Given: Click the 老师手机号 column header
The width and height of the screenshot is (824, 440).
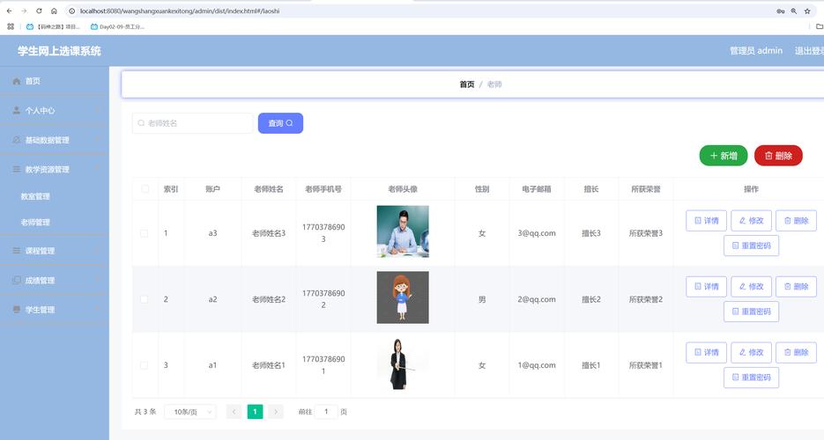Looking at the screenshot, I should pyautogui.click(x=323, y=189).
